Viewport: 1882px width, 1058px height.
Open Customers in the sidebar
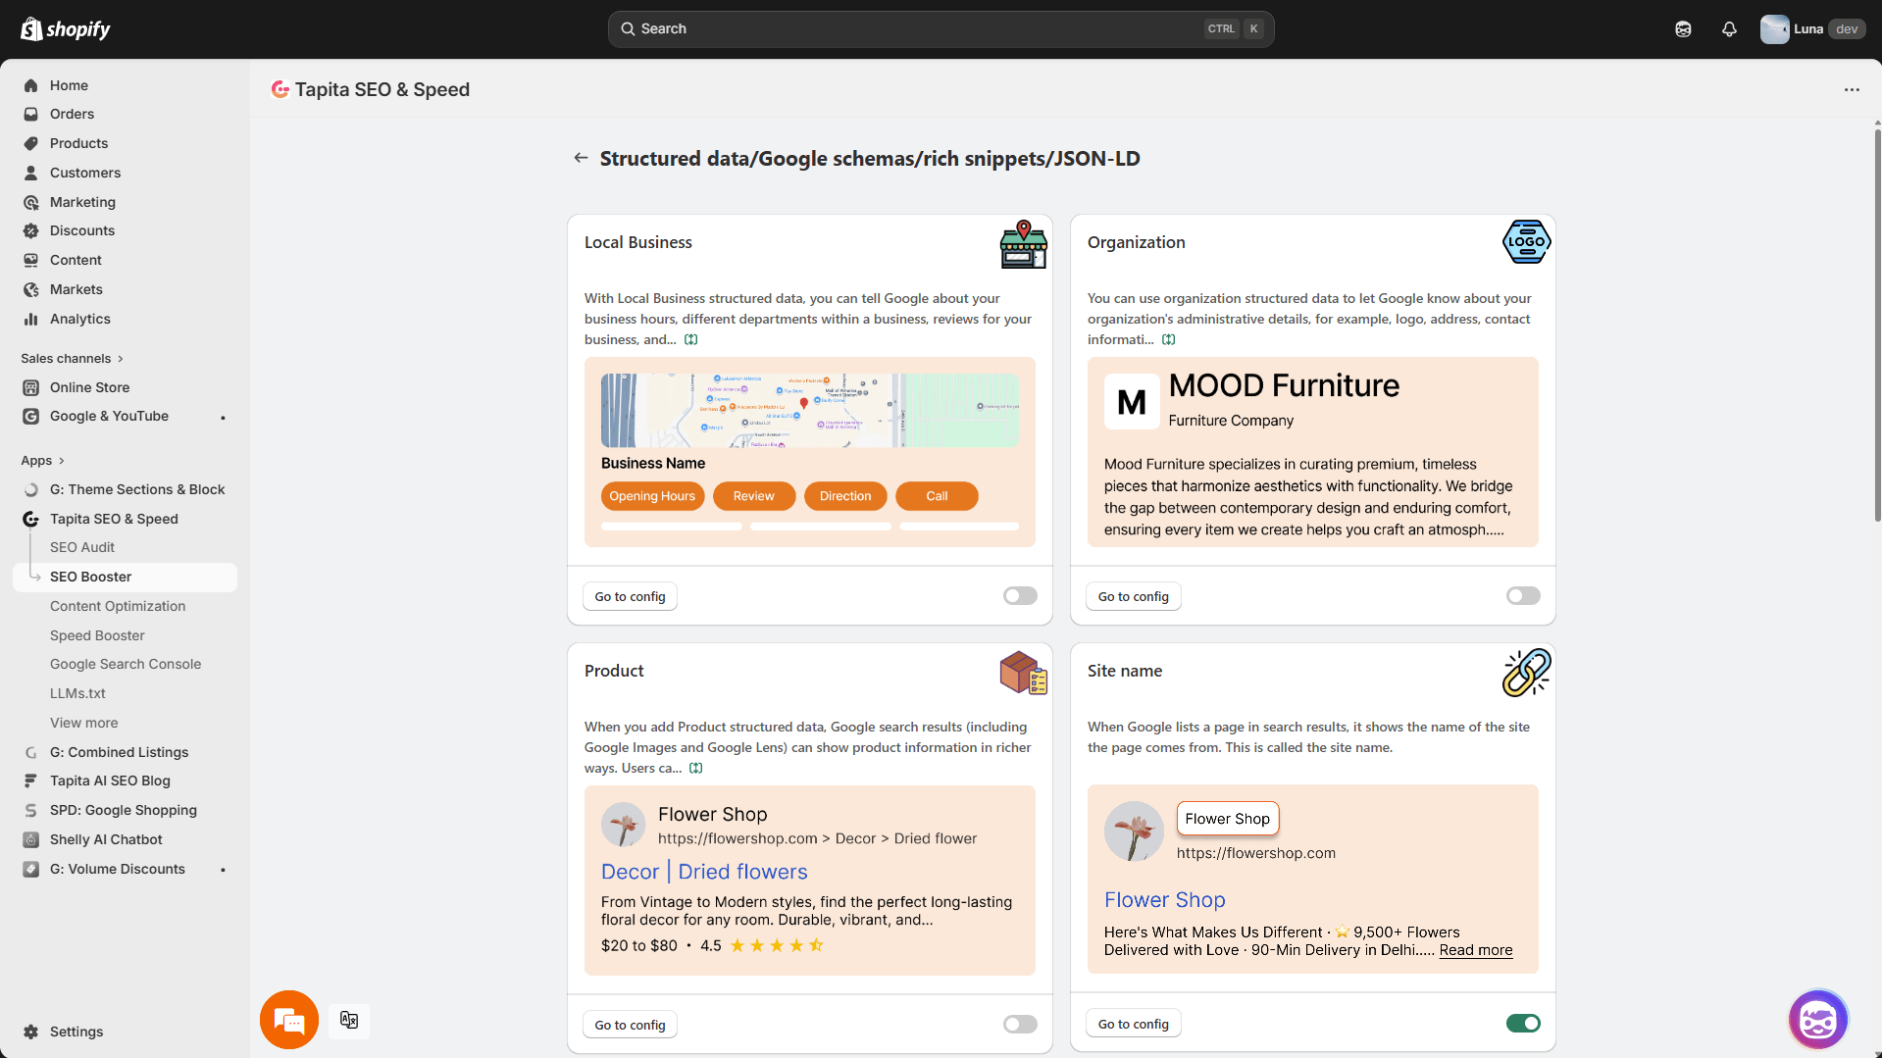85,173
